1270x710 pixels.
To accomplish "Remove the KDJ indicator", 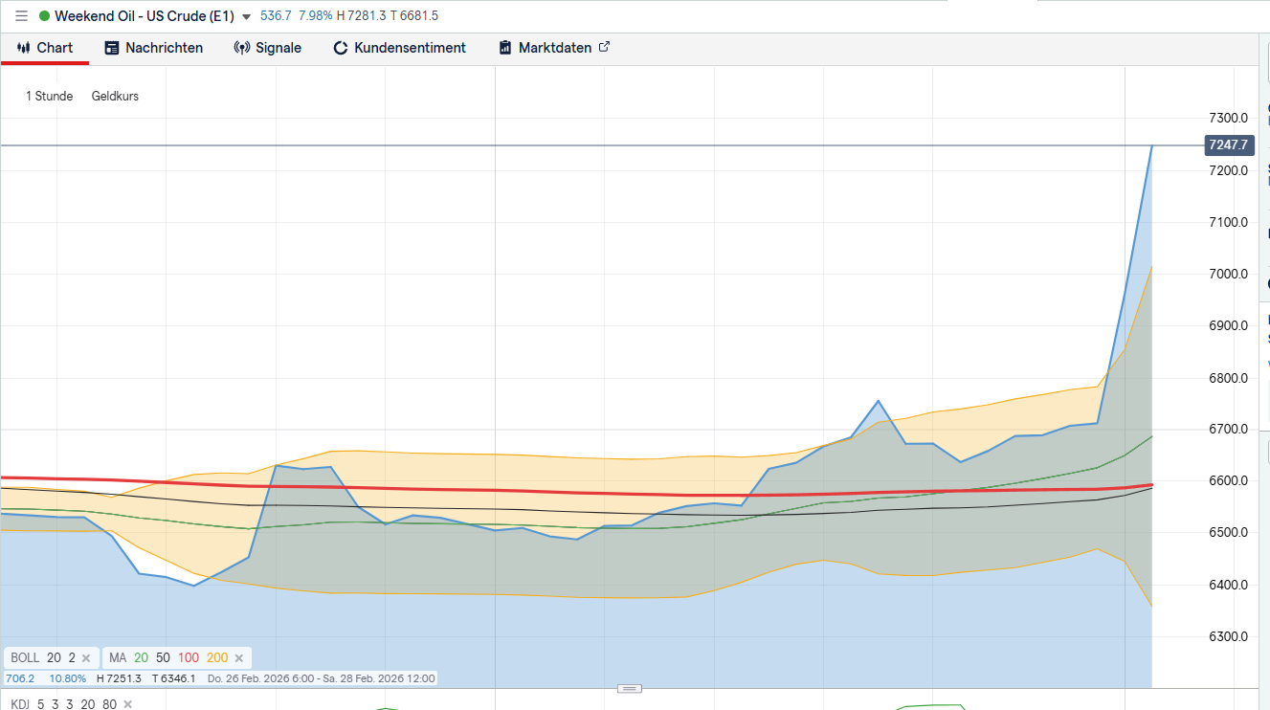I will [x=127, y=704].
